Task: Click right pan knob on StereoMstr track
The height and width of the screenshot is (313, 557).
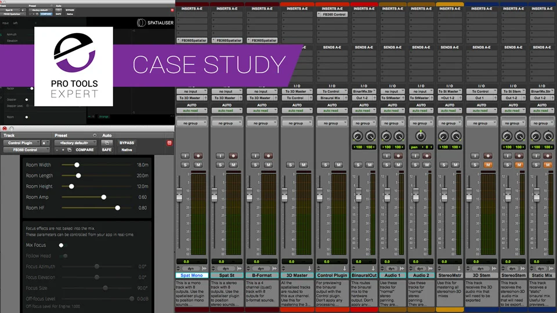Action: (456, 136)
